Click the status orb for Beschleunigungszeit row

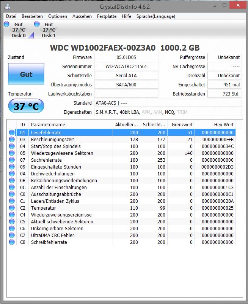12,139
